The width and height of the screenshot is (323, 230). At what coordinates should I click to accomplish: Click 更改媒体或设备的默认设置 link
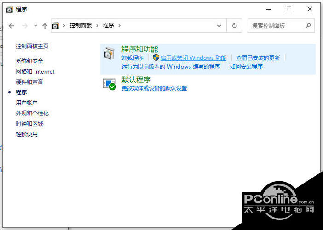[x=154, y=88]
